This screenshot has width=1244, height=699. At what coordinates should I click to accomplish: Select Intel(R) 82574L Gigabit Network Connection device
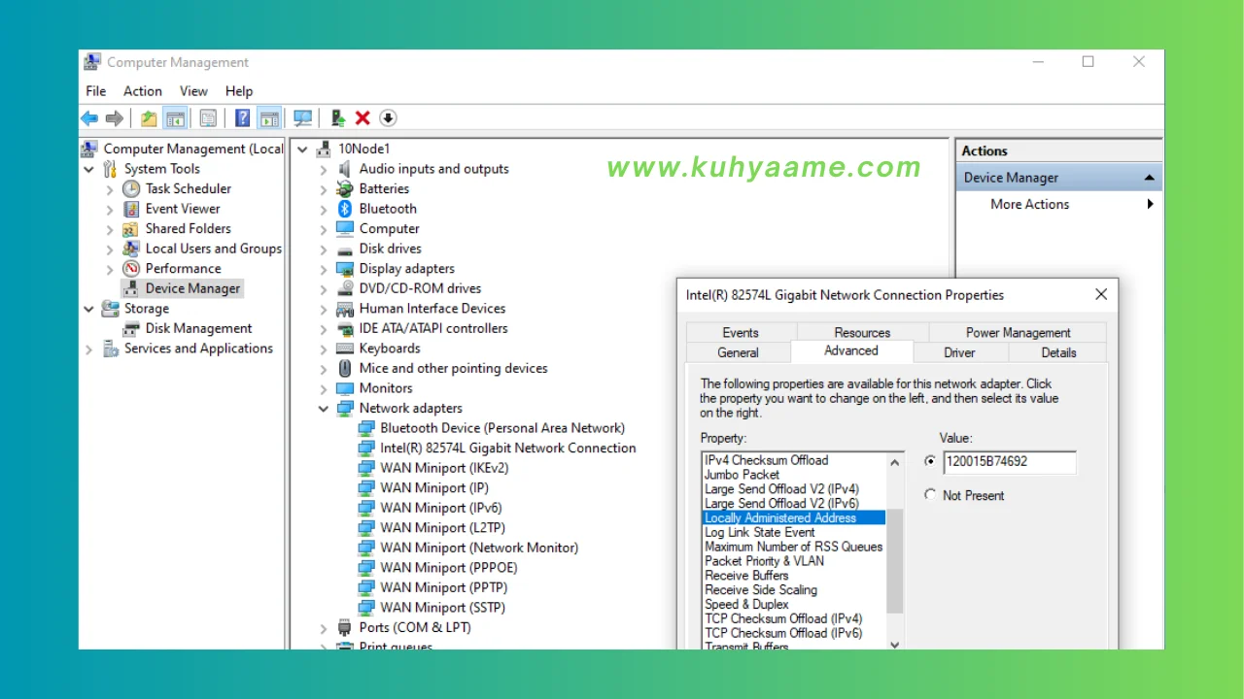click(x=508, y=449)
